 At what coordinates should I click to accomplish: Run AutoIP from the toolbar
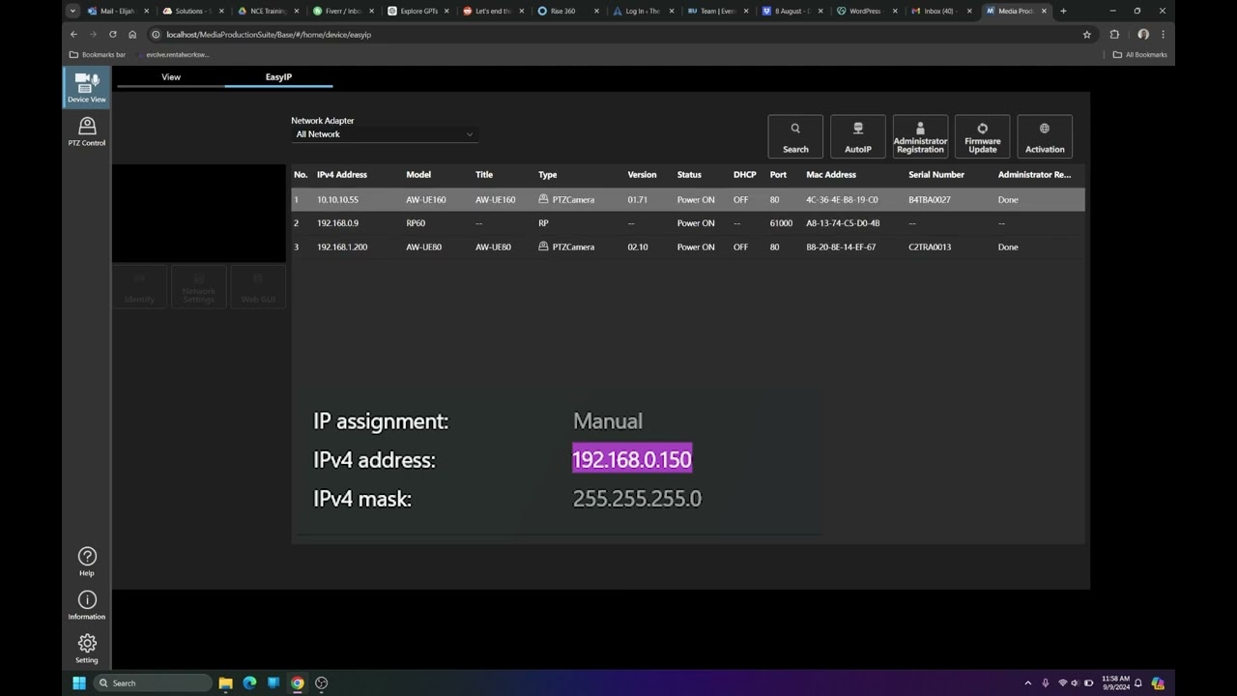857,135
